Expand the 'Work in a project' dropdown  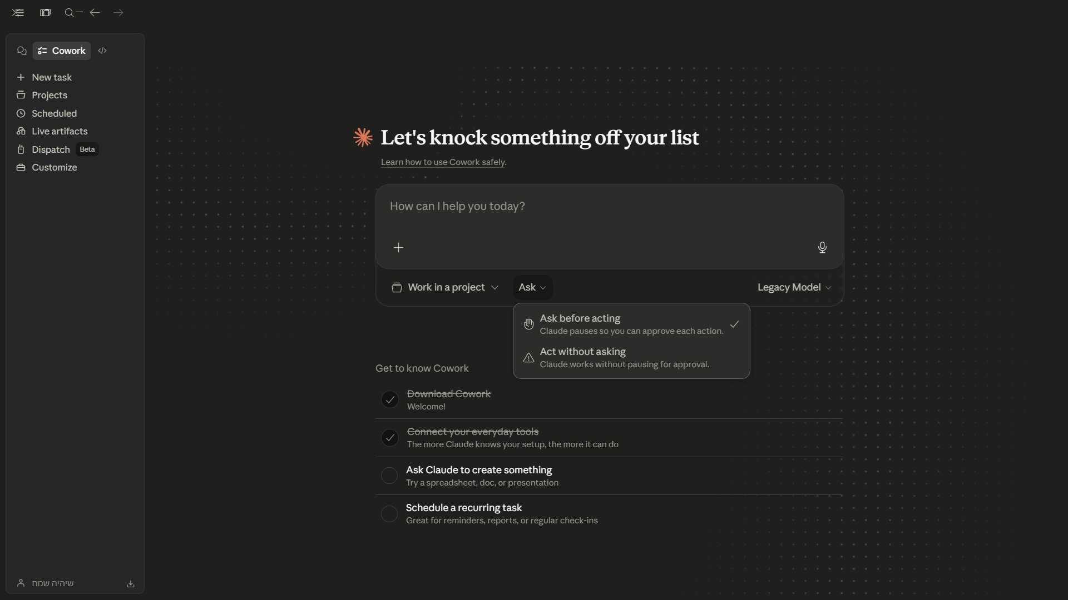pos(444,287)
